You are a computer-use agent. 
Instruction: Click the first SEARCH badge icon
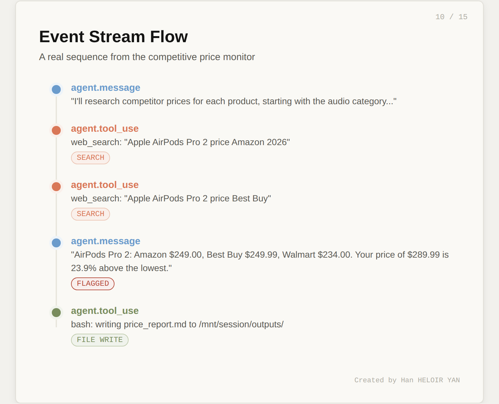coord(90,158)
